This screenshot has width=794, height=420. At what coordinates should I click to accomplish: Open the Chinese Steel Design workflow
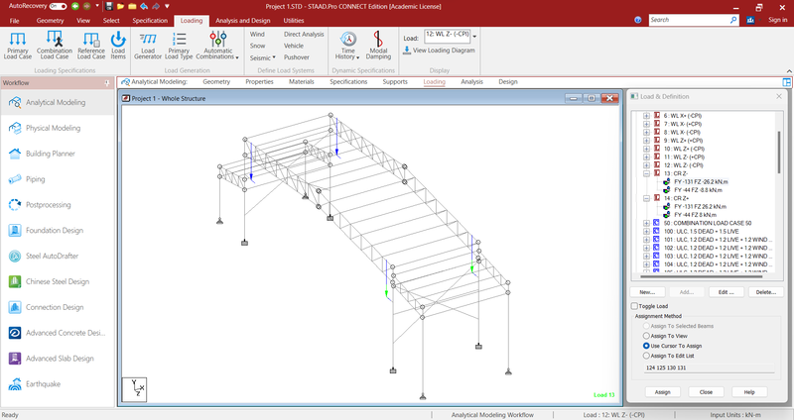point(58,281)
